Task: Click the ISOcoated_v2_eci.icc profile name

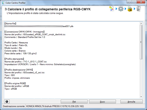Action: [34, 72]
